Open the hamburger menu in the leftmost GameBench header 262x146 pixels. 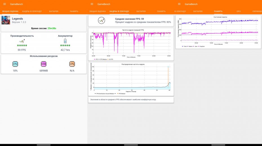[x=5, y=4]
